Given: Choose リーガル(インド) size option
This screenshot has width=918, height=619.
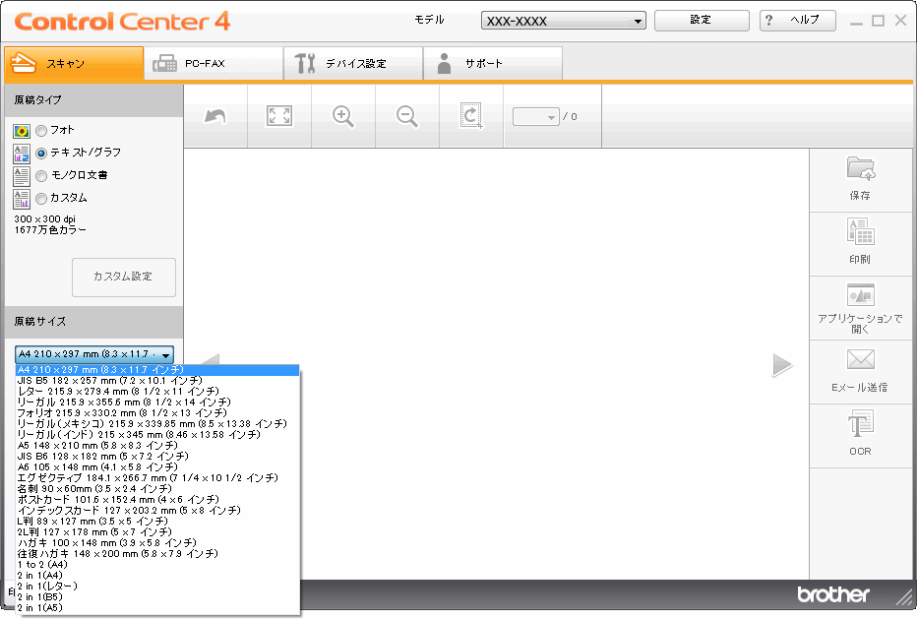Looking at the screenshot, I should [x=156, y=435].
